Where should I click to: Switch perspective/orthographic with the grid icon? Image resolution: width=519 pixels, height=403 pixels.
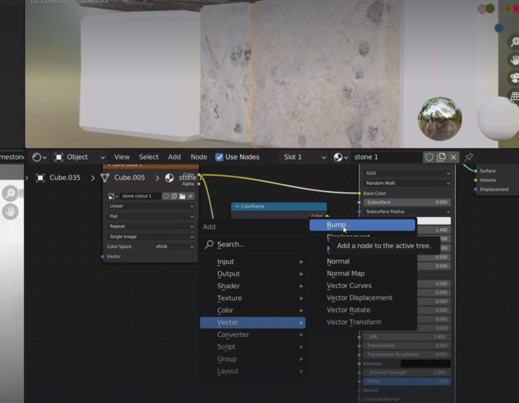coord(514,96)
